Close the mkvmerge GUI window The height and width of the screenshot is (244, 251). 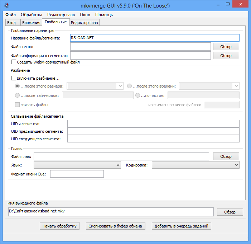240,4
